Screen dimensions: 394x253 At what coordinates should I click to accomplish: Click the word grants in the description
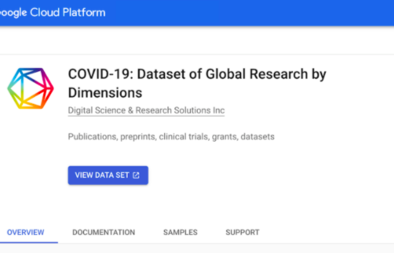tap(224, 137)
